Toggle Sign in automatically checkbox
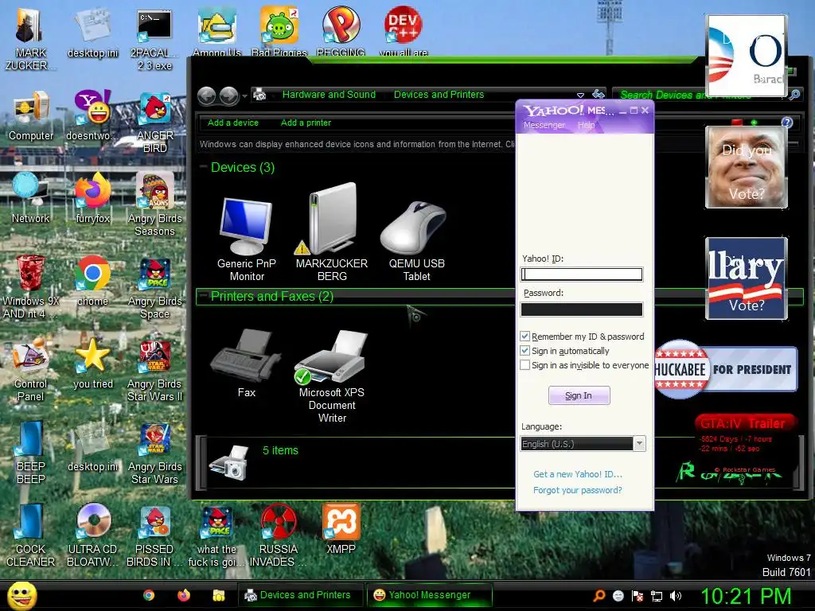Image resolution: width=815 pixels, height=611 pixels. tap(525, 351)
